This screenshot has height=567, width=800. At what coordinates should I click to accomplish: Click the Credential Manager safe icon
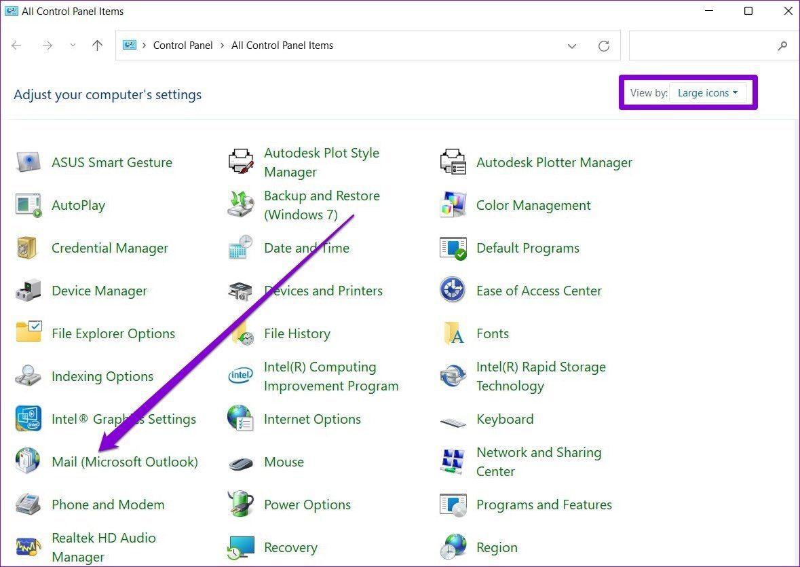click(27, 248)
